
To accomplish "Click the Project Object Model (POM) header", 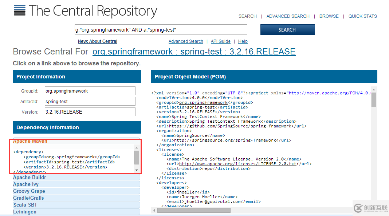I will (264, 77).
